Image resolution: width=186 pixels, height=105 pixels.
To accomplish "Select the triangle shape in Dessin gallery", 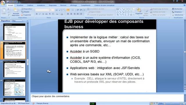I will pos(117,12).
